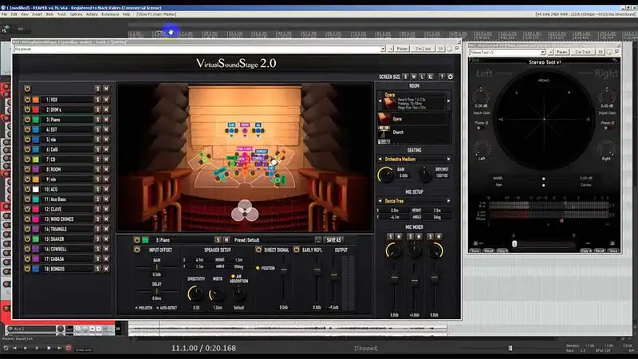Toggle Early Refl power icon

[297, 250]
